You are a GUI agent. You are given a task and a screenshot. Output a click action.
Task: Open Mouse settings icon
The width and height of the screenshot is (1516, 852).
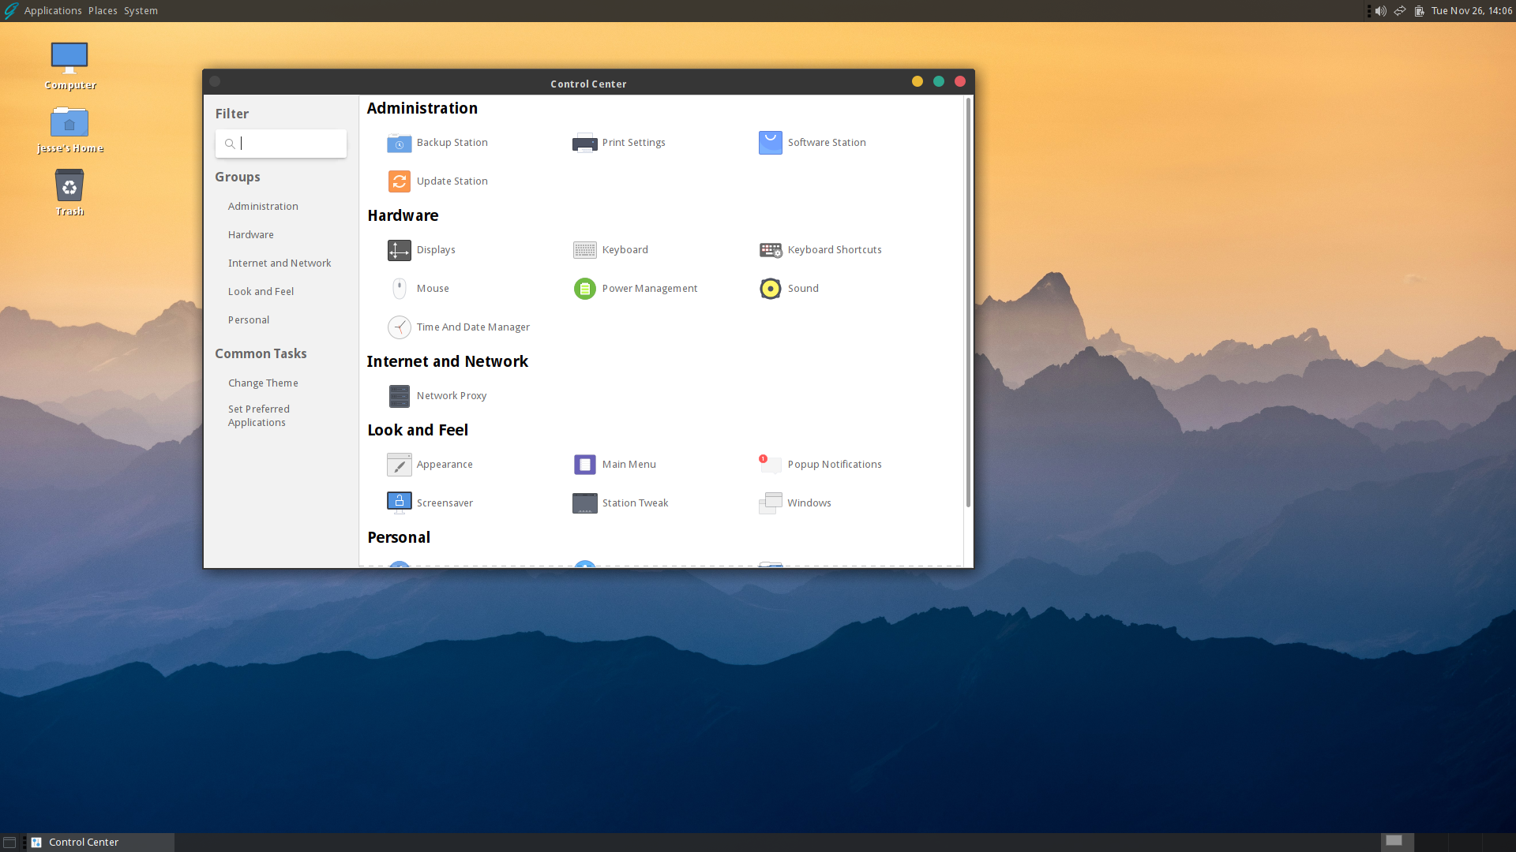(399, 289)
